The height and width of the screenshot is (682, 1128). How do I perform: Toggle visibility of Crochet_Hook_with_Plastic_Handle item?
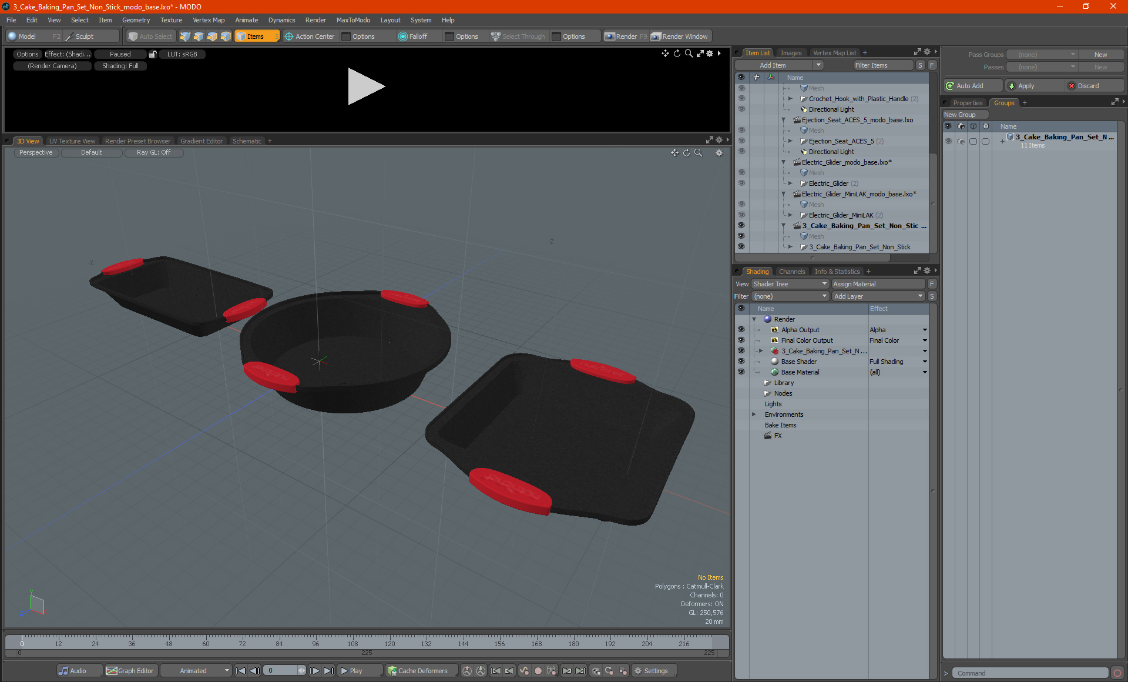[741, 99]
